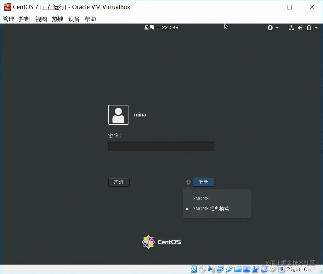The width and height of the screenshot is (323, 274).
Task: Click the shared folders status icon
Action: (238, 269)
